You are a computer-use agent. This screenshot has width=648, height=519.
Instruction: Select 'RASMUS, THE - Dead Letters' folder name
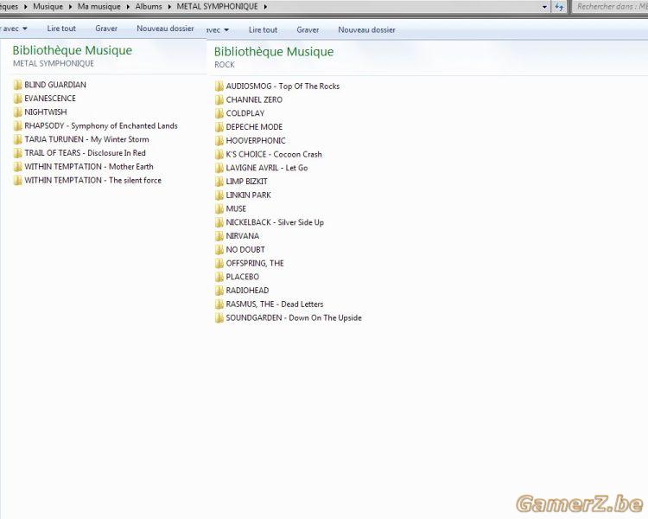(275, 304)
